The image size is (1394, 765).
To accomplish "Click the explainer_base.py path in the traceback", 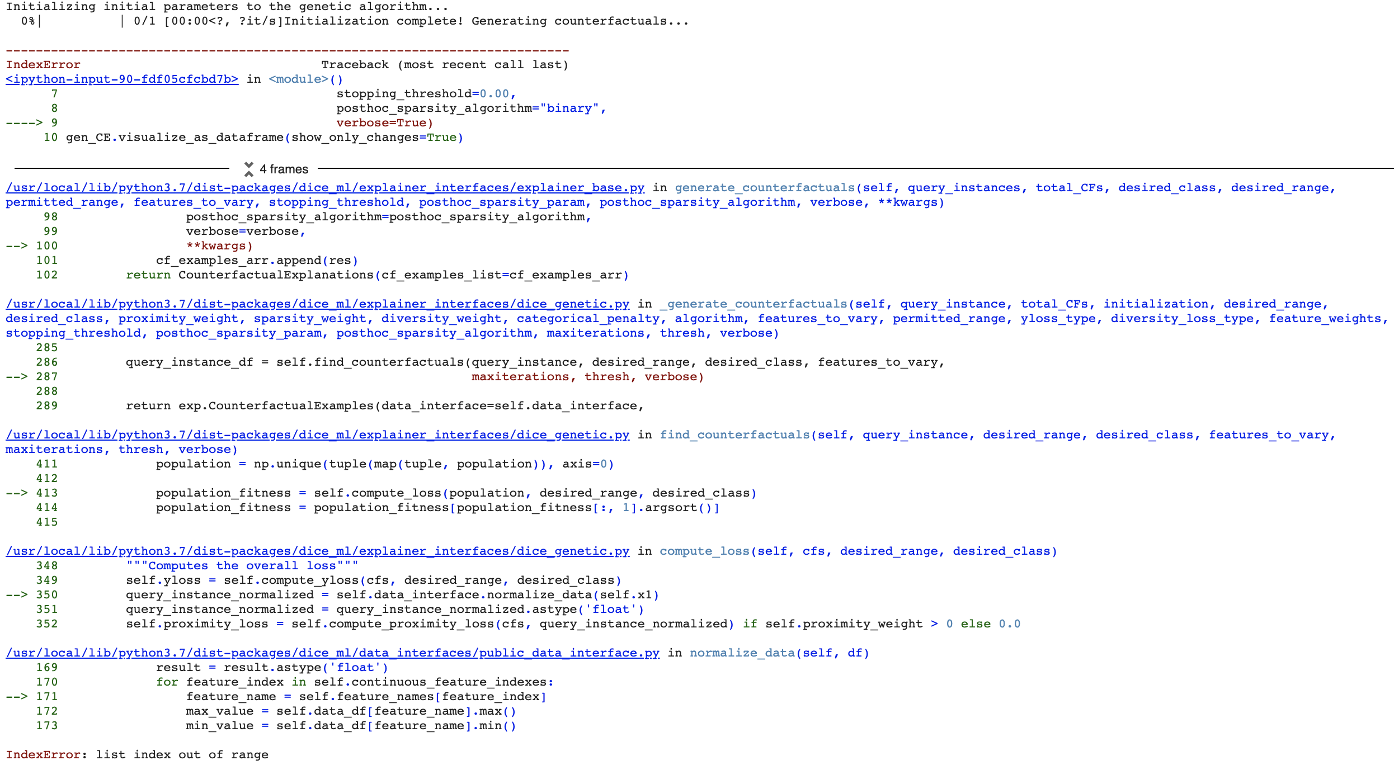I will [x=324, y=187].
